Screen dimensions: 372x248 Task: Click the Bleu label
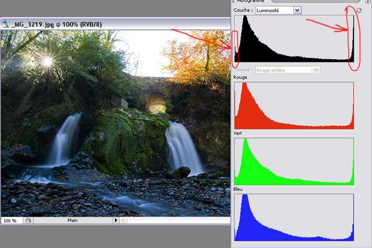pos(238,189)
